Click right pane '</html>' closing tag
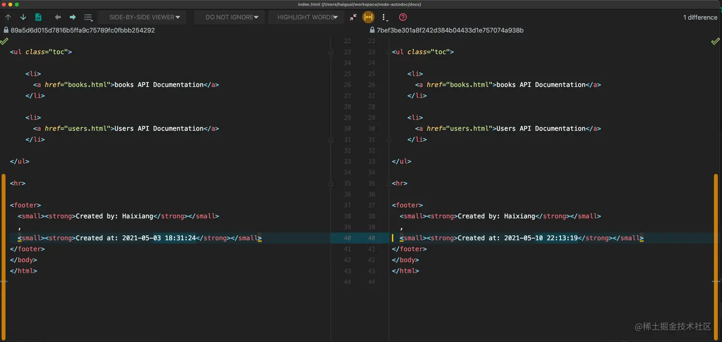This screenshot has width=722, height=342. [405, 271]
